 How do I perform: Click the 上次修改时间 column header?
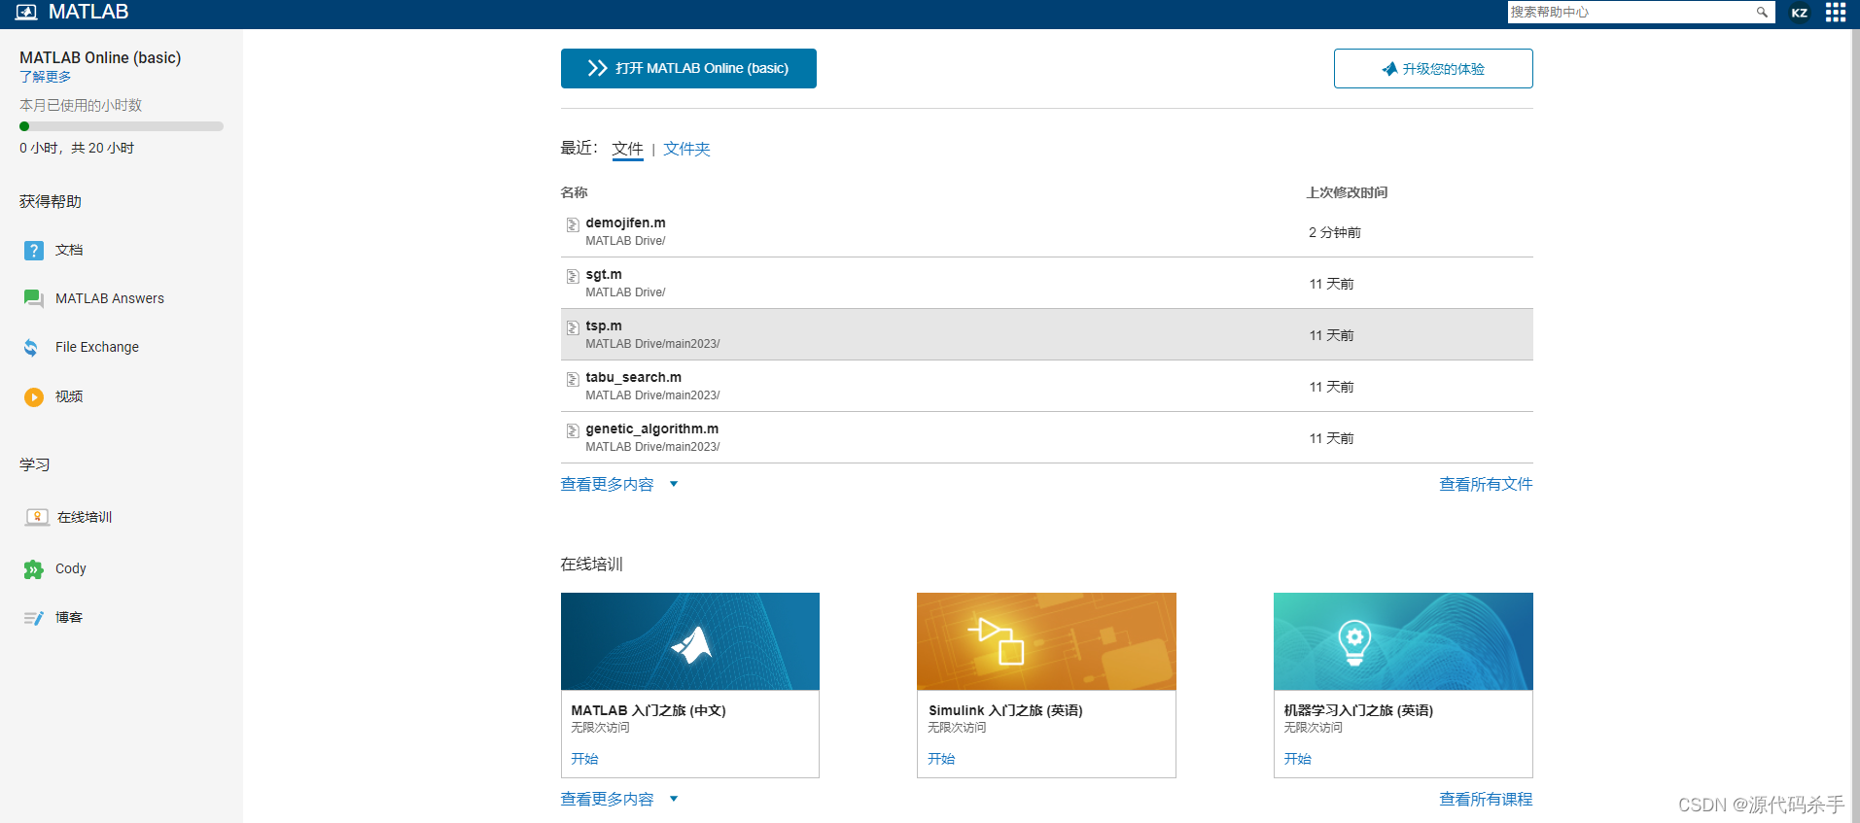(1348, 192)
